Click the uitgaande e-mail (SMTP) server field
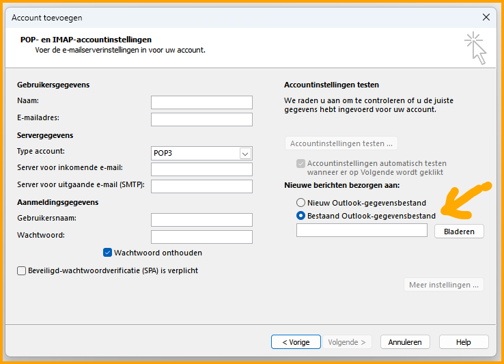This screenshot has width=504, height=364. pyautogui.click(x=201, y=186)
